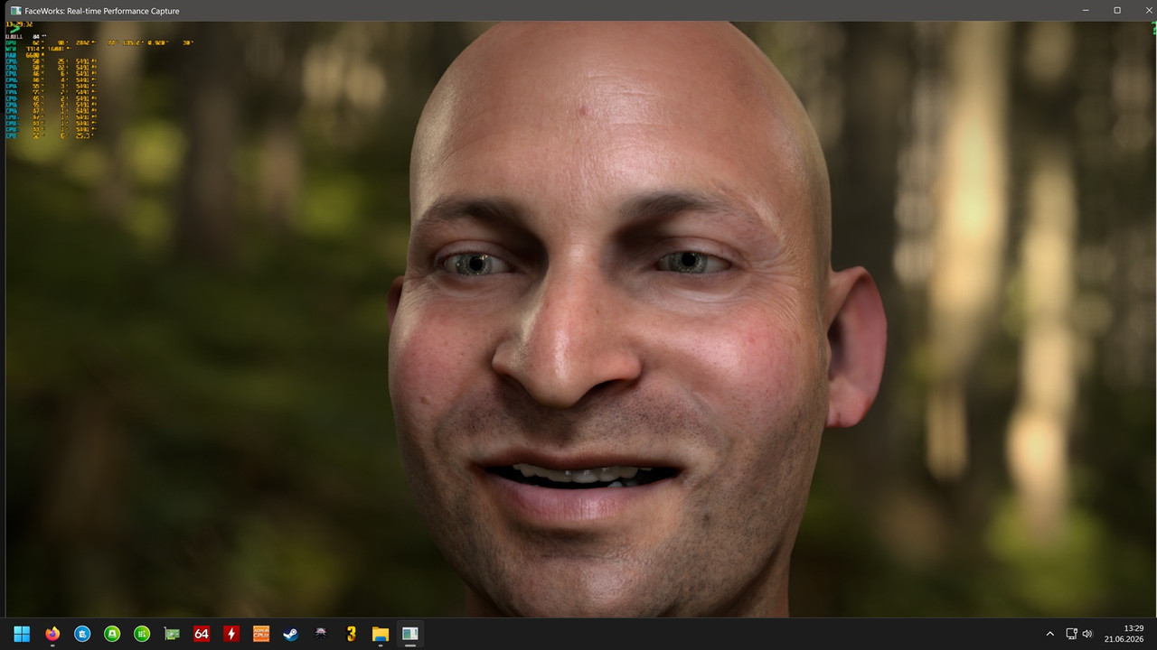Show hidden system tray icons
Image resolution: width=1157 pixels, height=650 pixels.
point(1049,634)
